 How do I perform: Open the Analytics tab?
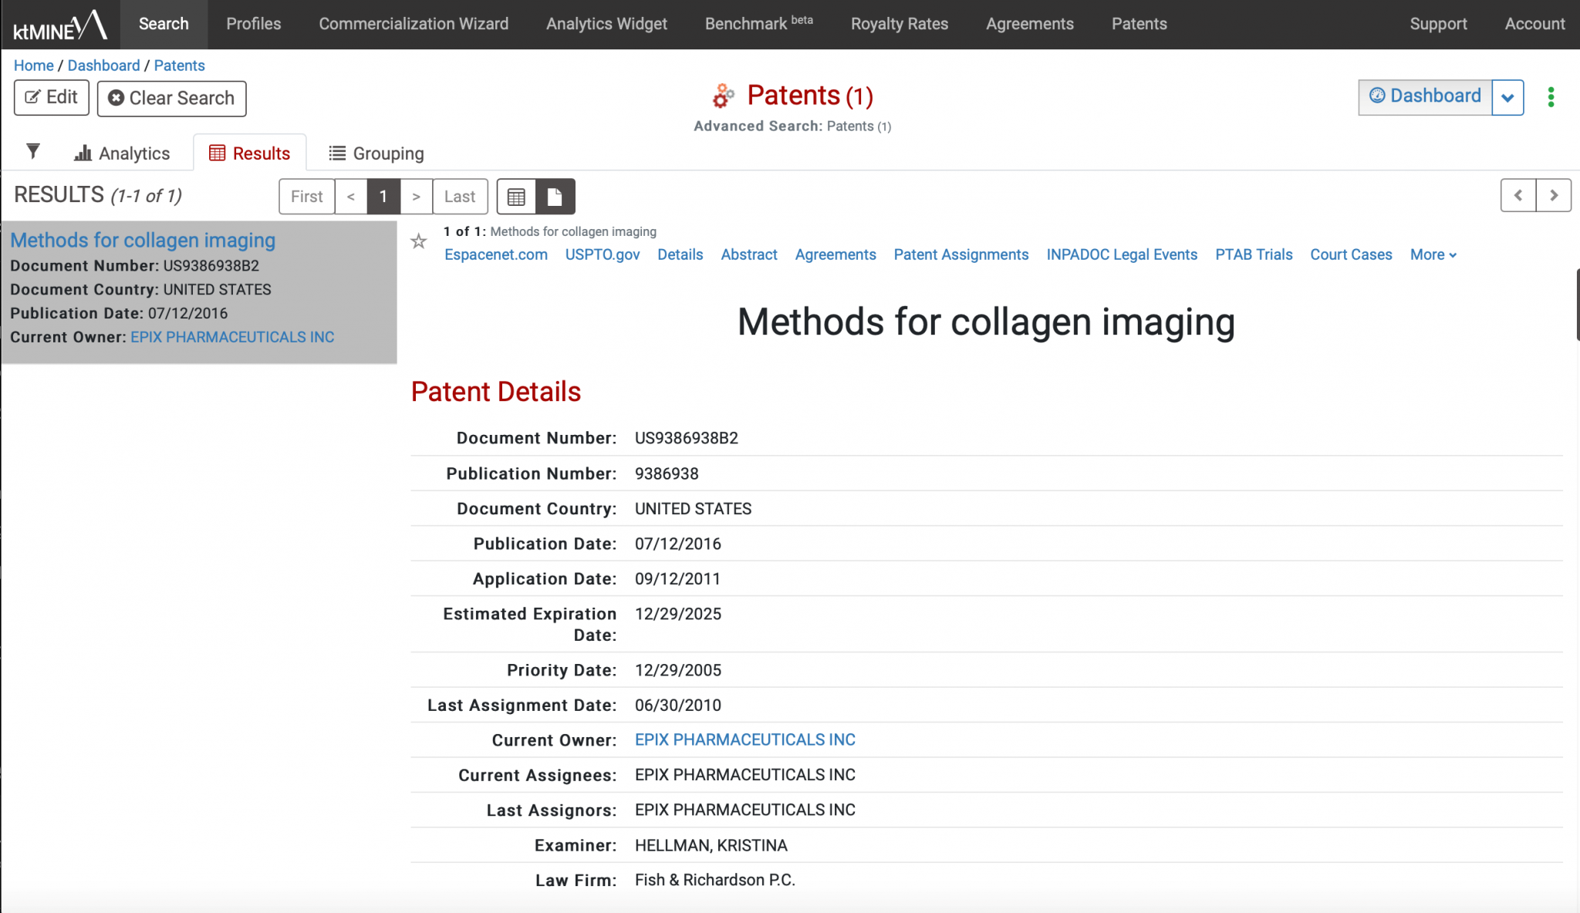point(122,153)
